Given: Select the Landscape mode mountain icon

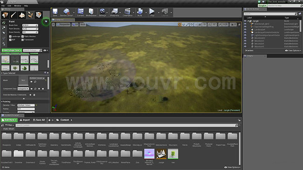Looking at the screenshot, I should (22, 15).
